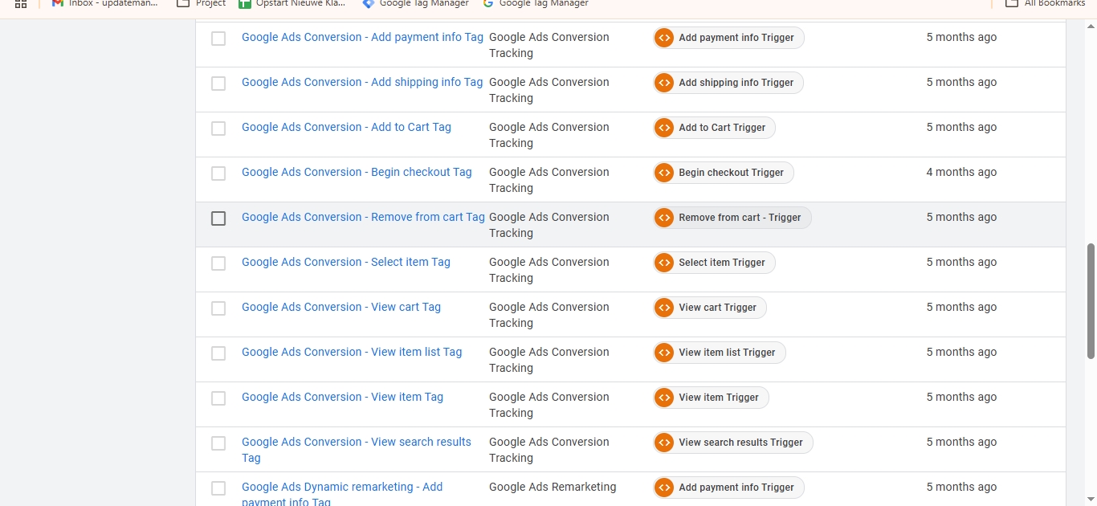Click the trigger icon beside Begin checkout Trigger
The height and width of the screenshot is (506, 1097).
(664, 173)
